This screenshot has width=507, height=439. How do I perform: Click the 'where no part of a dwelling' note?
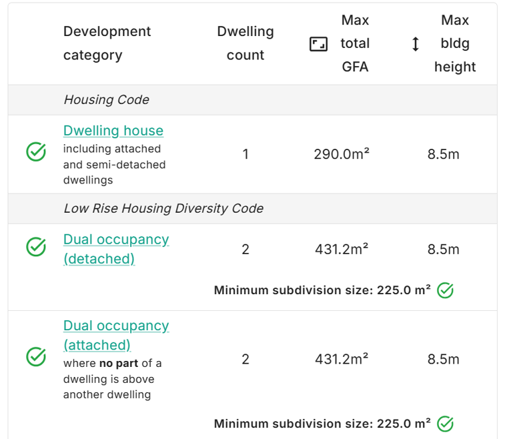coord(112,379)
